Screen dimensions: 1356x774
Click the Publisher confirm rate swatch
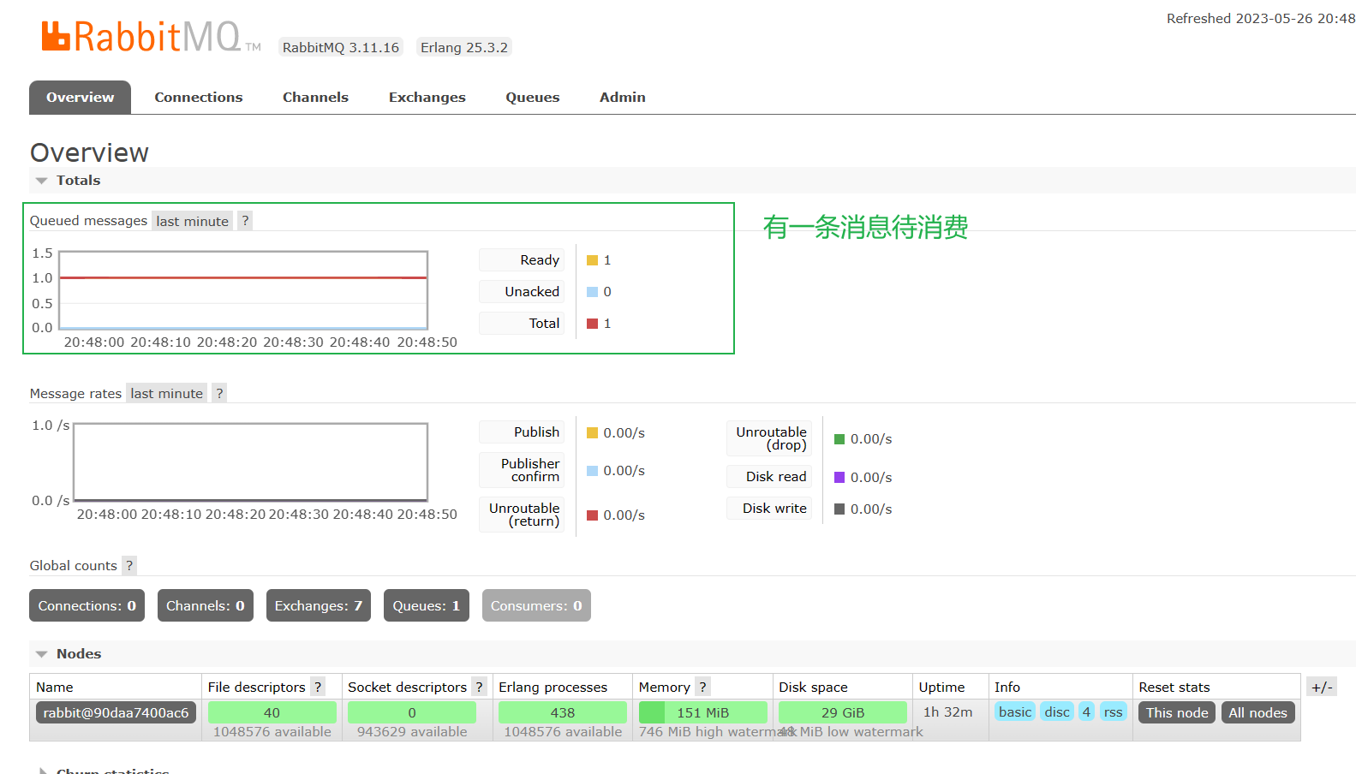pyautogui.click(x=592, y=471)
